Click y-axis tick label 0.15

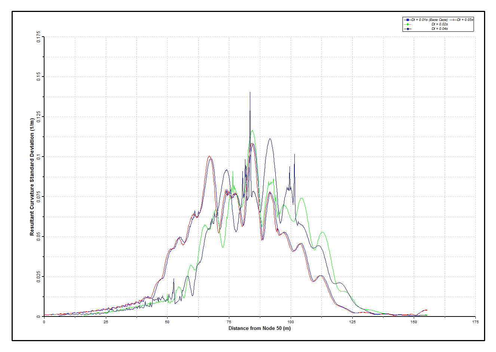(x=39, y=77)
